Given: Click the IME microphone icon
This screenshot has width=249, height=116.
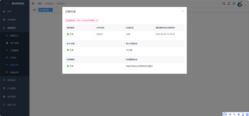Looking at the screenshot, I should (x=238, y=114).
